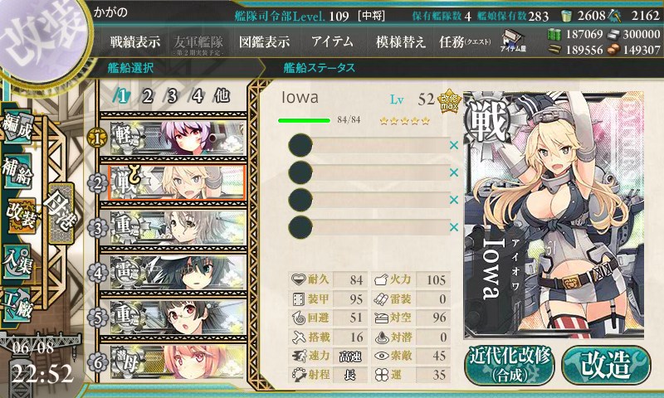Image resolution: width=664 pixels, height=398 pixels.
Task: Switch to fleet 2 tab
Action: point(147,96)
